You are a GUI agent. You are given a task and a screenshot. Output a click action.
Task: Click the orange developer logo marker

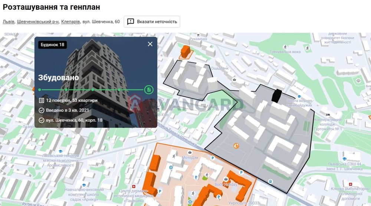point(236,146)
